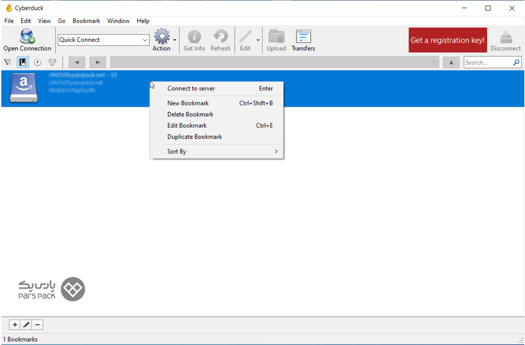Viewport: 525px width, 345px height.
Task: Click into the Search field
Action: coord(487,63)
